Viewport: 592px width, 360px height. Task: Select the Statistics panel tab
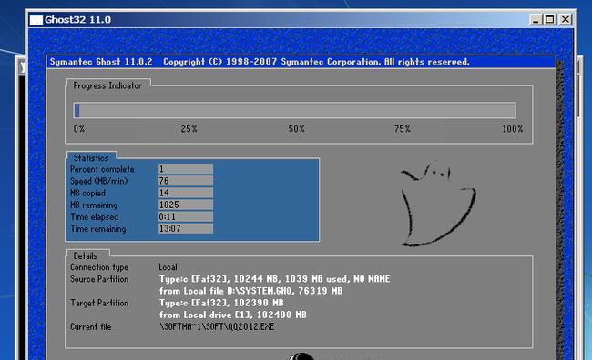91,157
